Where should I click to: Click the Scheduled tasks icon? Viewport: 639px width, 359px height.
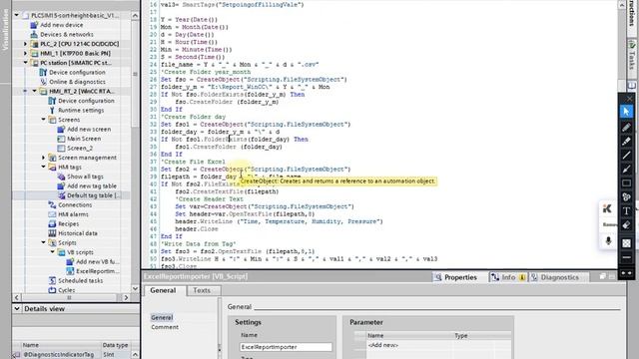[x=52, y=280]
